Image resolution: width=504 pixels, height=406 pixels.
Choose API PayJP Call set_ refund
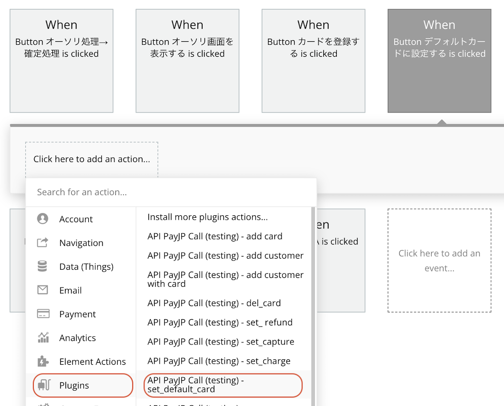(220, 323)
